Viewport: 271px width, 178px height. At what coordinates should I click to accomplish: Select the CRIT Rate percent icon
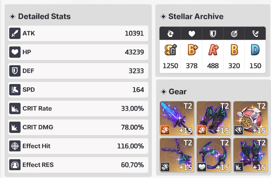(15, 109)
